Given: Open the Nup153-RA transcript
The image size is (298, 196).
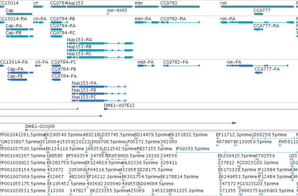Looking at the screenshot, I should [100, 43].
